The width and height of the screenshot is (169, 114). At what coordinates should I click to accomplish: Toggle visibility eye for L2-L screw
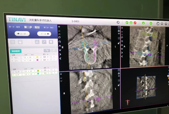coord(48,60)
